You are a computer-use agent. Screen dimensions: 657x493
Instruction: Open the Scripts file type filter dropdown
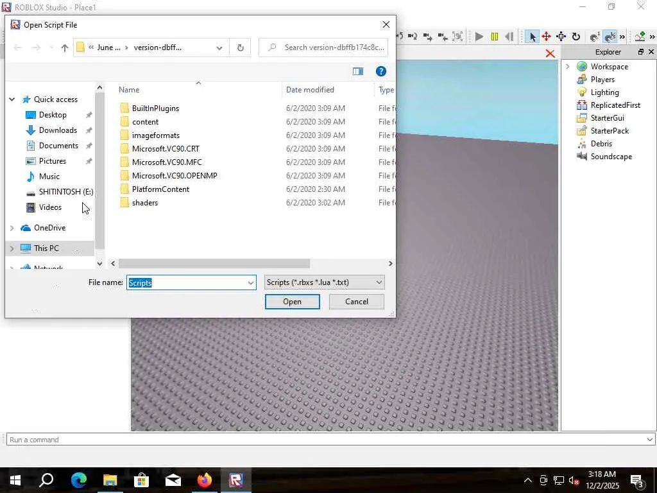[324, 282]
